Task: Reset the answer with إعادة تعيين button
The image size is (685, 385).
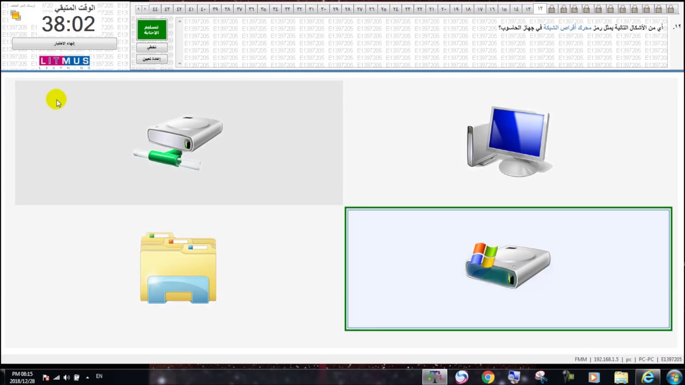Action: [x=151, y=58]
